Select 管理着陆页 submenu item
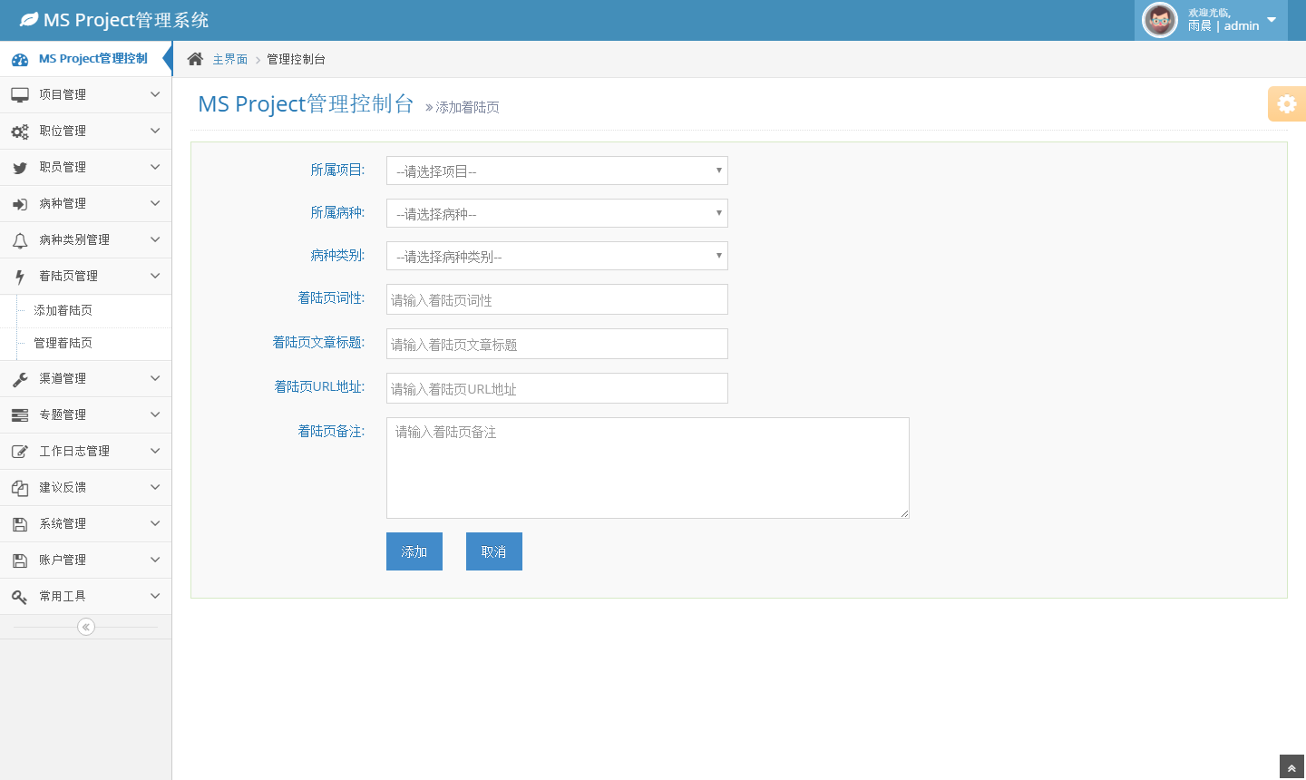1306x780 pixels. pyautogui.click(x=63, y=343)
